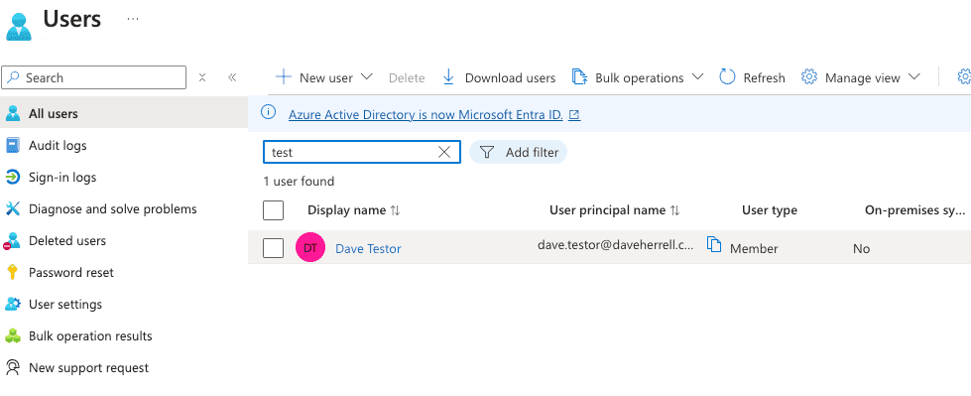Screen dimensions: 971x396
Task: Click the download arrow icon
Action: point(449,76)
